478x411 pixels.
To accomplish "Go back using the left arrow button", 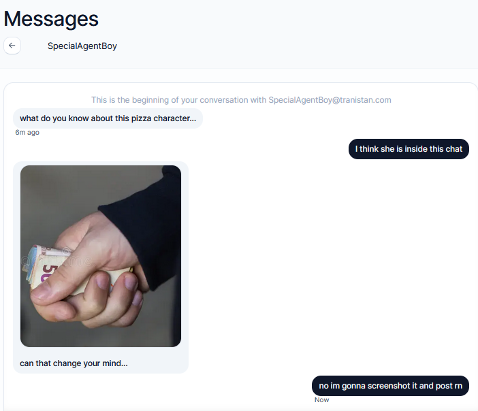I will pyautogui.click(x=12, y=46).
